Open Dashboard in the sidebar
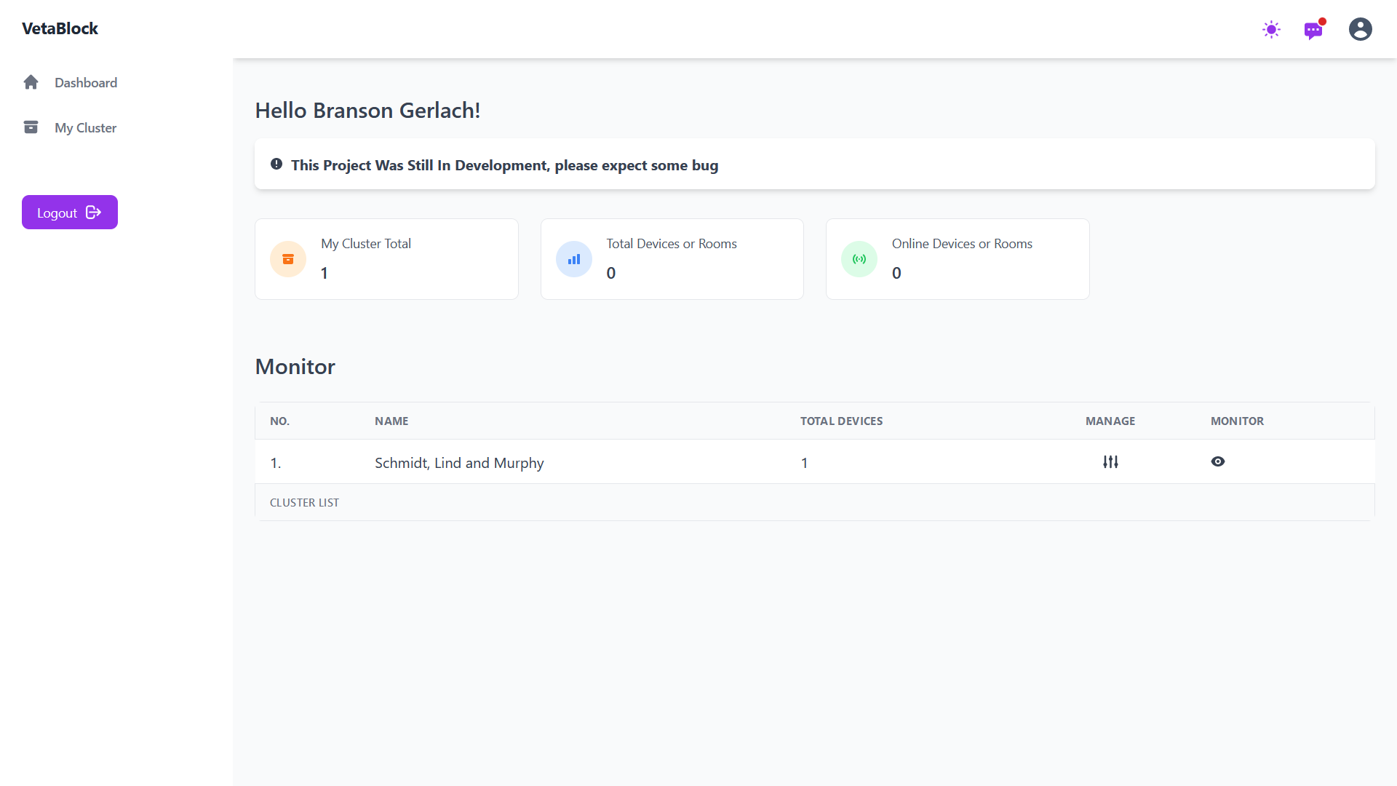1397x786 pixels. [x=86, y=83]
